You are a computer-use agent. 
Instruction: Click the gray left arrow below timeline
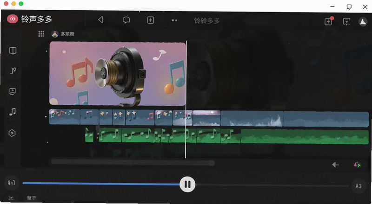(x=335, y=165)
